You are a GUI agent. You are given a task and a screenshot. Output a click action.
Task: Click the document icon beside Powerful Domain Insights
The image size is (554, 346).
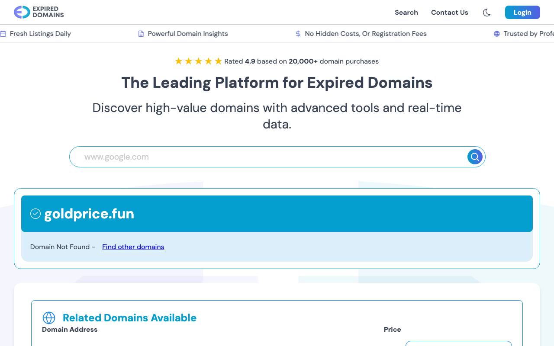[141, 34]
